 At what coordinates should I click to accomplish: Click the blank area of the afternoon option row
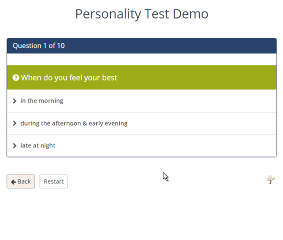(202, 123)
